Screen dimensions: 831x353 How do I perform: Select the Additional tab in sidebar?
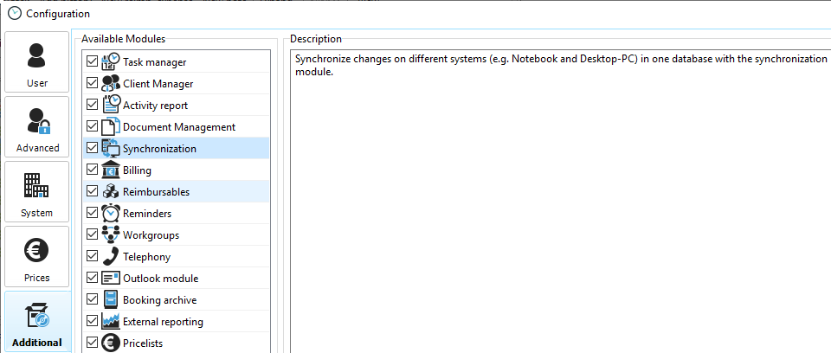pyautogui.click(x=37, y=323)
